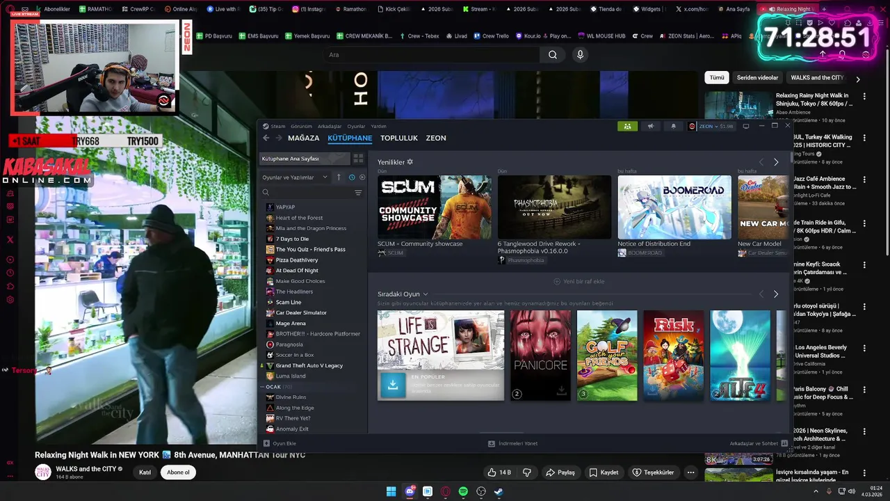The image size is (890, 501).
Task: Switch to MAĞAZA tab
Action: click(304, 138)
